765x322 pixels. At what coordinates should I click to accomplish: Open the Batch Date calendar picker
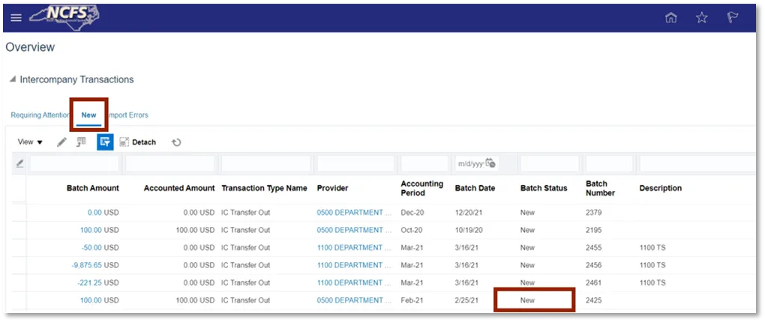pos(490,163)
